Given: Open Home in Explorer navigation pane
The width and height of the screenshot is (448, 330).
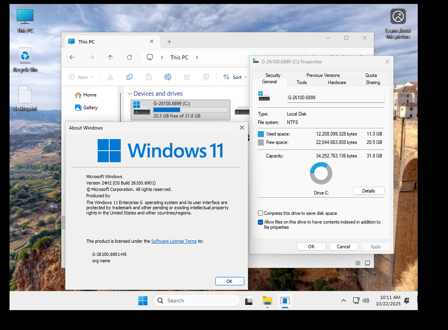Looking at the screenshot, I should point(86,95).
